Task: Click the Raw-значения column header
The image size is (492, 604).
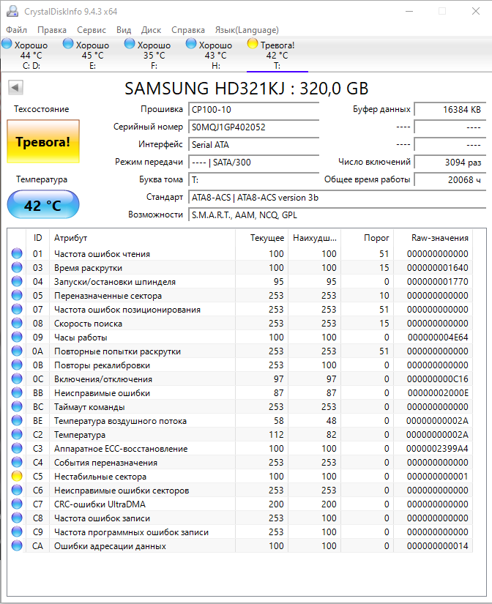Action: 433,238
